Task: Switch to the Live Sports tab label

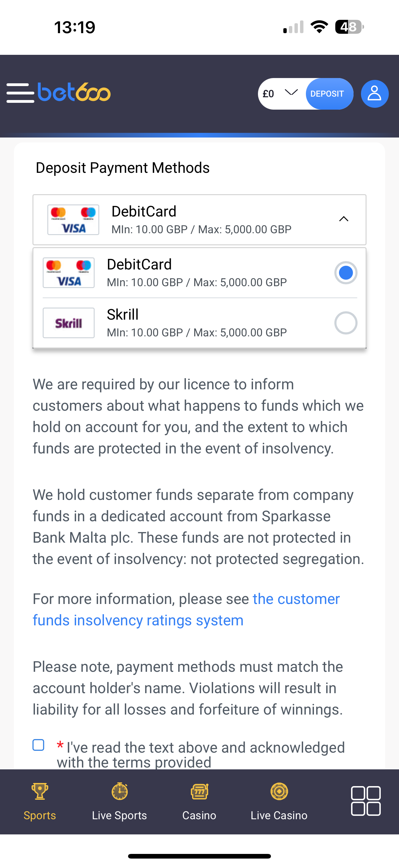Action: (x=120, y=816)
